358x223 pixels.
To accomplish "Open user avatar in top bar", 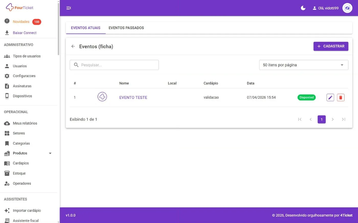I will pos(347,8).
